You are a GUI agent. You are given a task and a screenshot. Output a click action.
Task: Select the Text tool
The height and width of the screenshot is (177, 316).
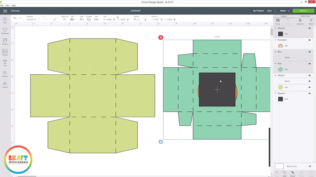pyautogui.click(x=5, y=63)
